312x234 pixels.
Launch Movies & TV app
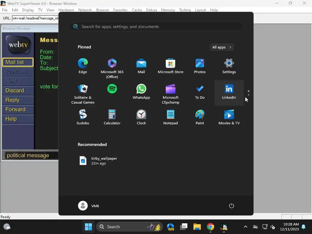coord(229,117)
